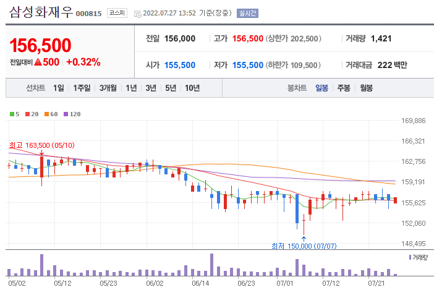
Task: Click the 최저 150,000 (07/07) annotation
Action: click(x=304, y=246)
